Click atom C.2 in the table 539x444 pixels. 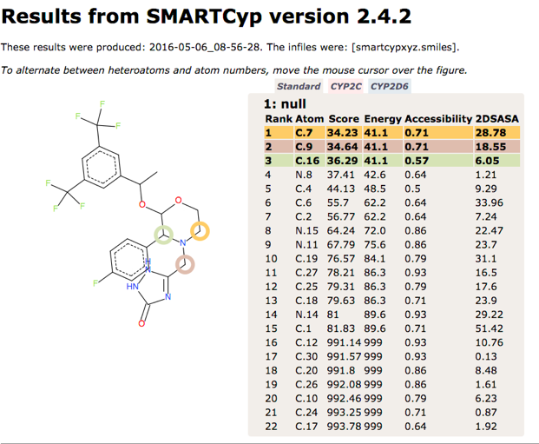(303, 217)
